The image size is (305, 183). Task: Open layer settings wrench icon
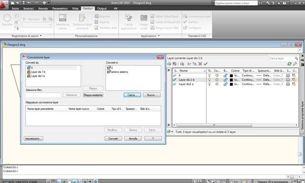tap(295, 64)
